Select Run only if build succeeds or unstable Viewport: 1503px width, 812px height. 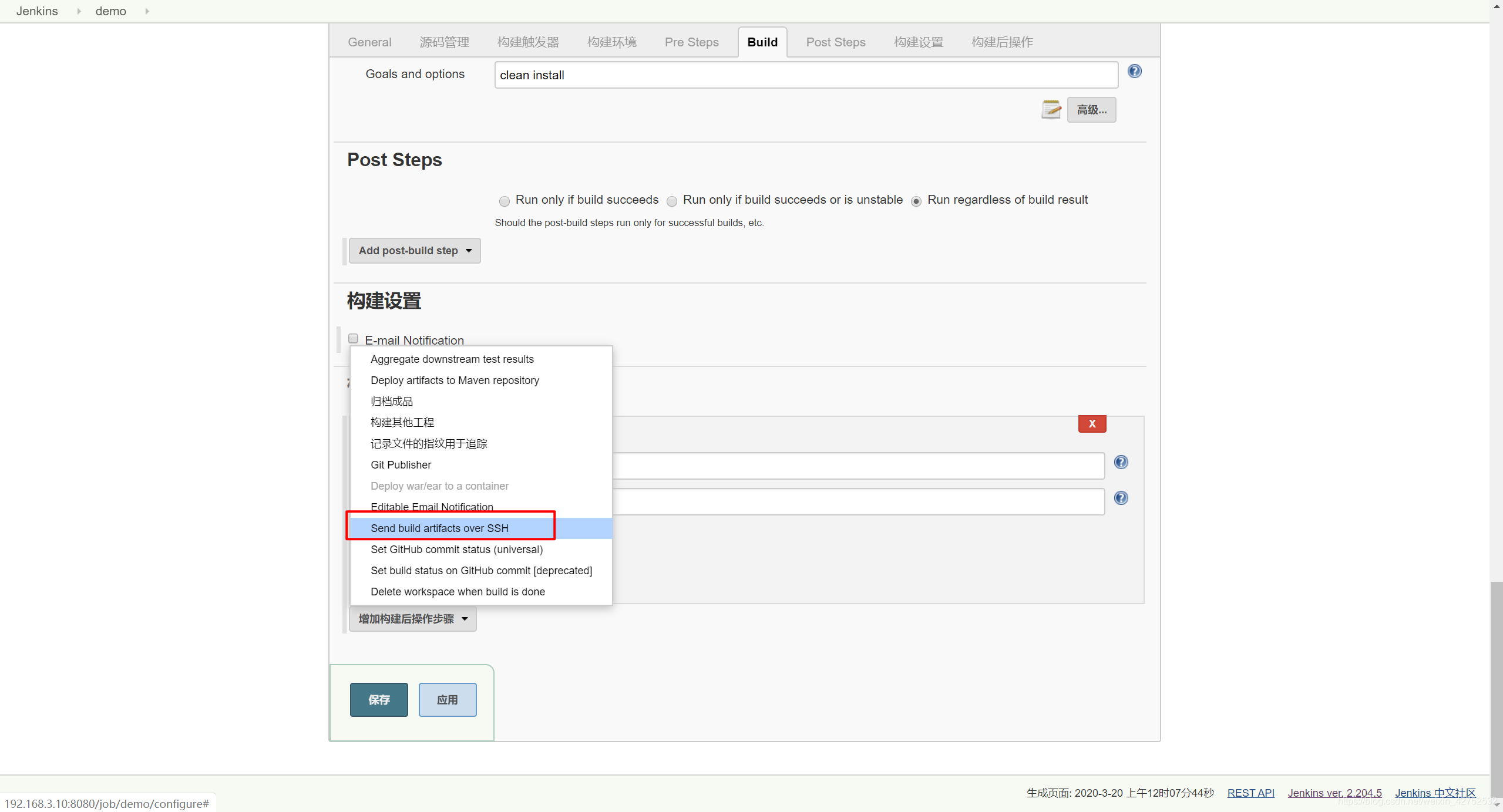(672, 201)
